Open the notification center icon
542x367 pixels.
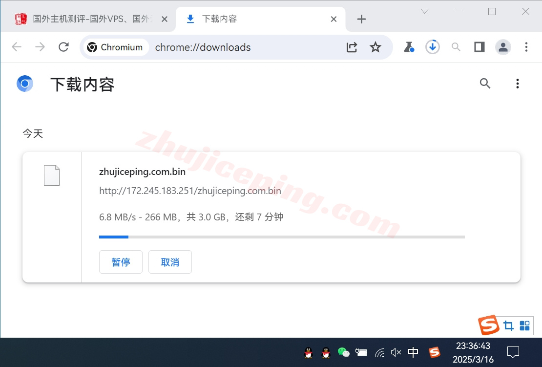point(513,352)
